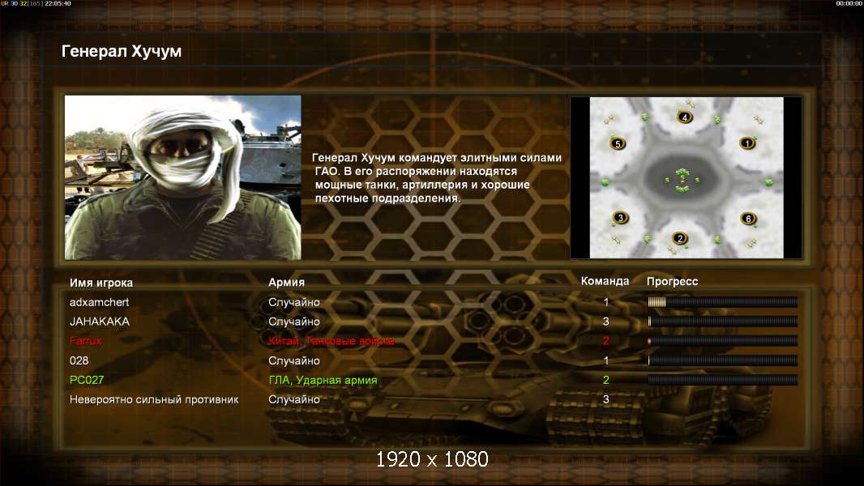Click start position 1 on minimap
The height and width of the screenshot is (486, 864).
pos(747,143)
